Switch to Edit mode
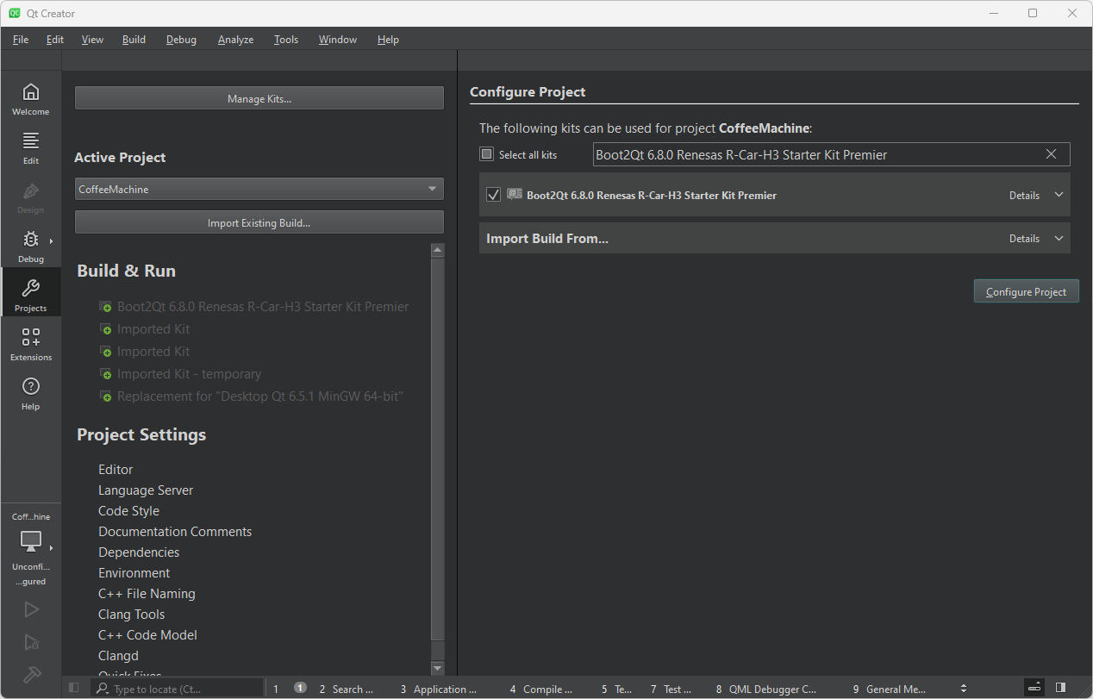 pyautogui.click(x=30, y=147)
